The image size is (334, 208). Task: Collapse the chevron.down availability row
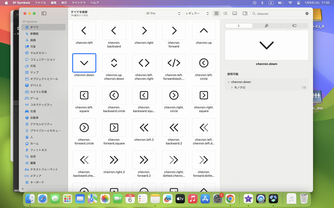point(229,82)
